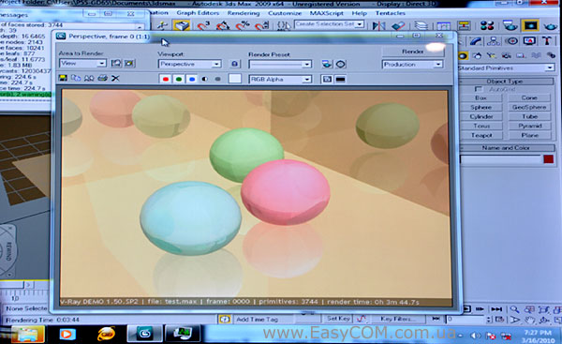Enable the AutoGrid checkbox
The image size is (562, 344).
(x=478, y=89)
